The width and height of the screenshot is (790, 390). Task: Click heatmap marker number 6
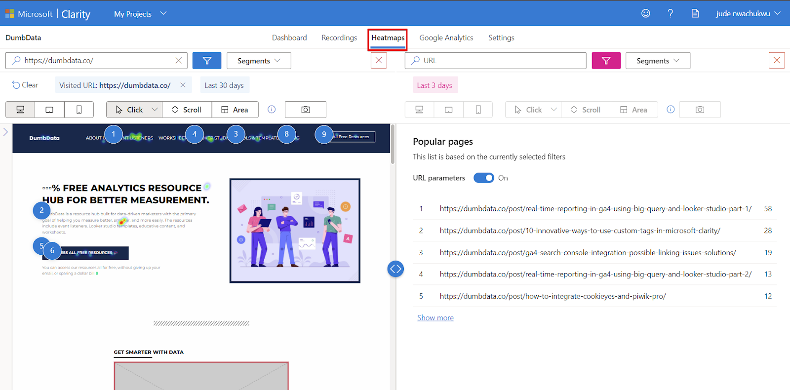pyautogui.click(x=52, y=251)
